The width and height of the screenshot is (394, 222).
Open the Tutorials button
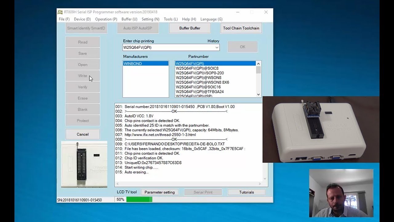pos(247,192)
